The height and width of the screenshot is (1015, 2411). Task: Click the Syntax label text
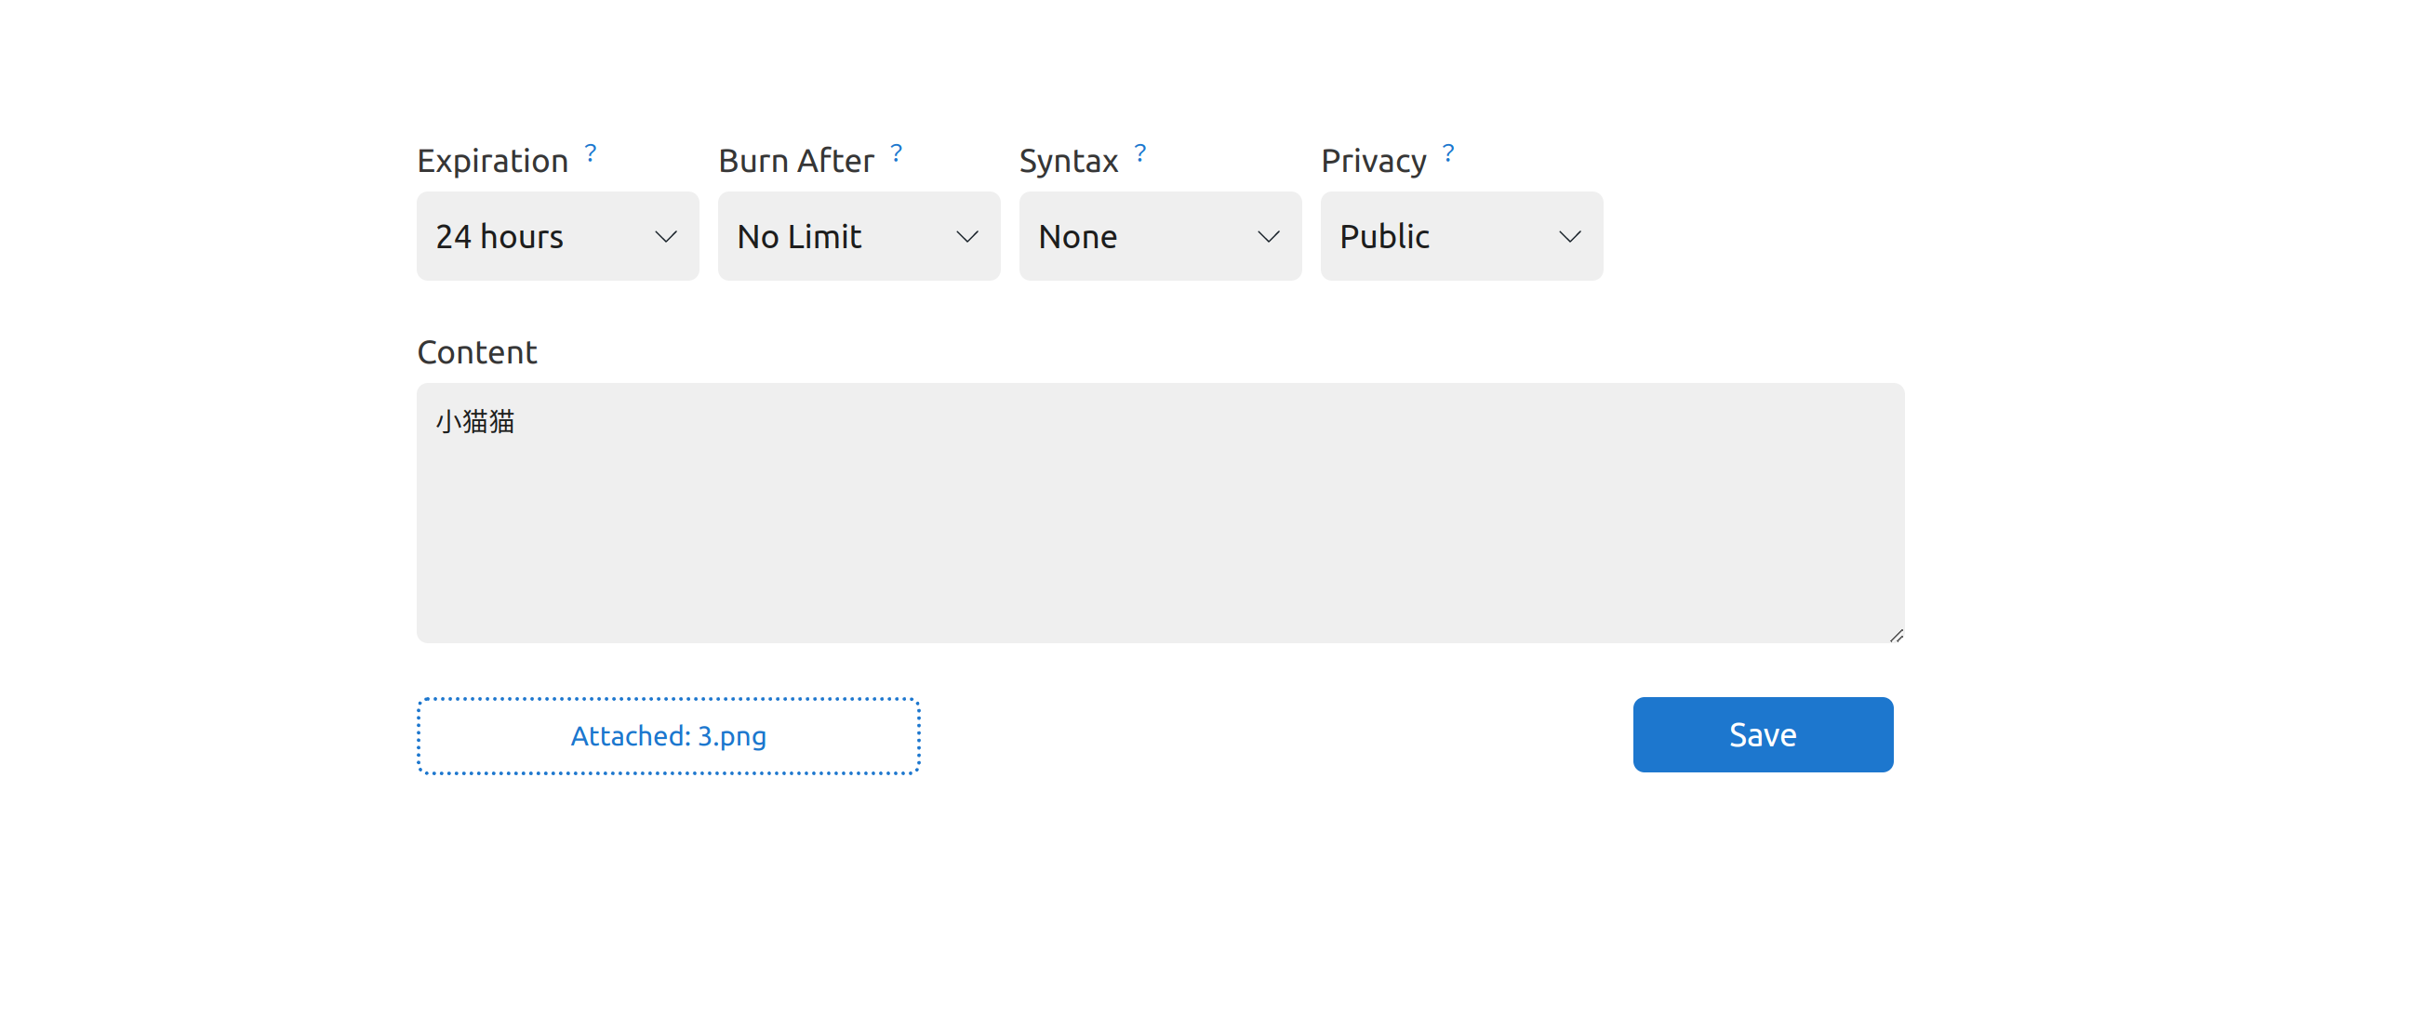pyautogui.click(x=1069, y=162)
